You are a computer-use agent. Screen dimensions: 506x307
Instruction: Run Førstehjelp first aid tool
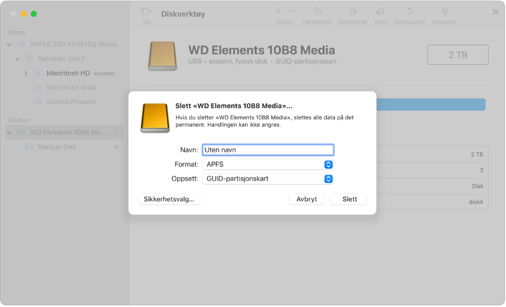(317, 11)
